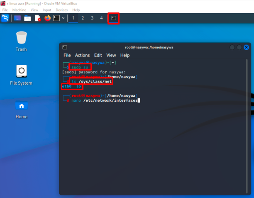This screenshot has height=198, width=254.
Task: Click the 'lo' interface output text
Action: tap(78, 86)
